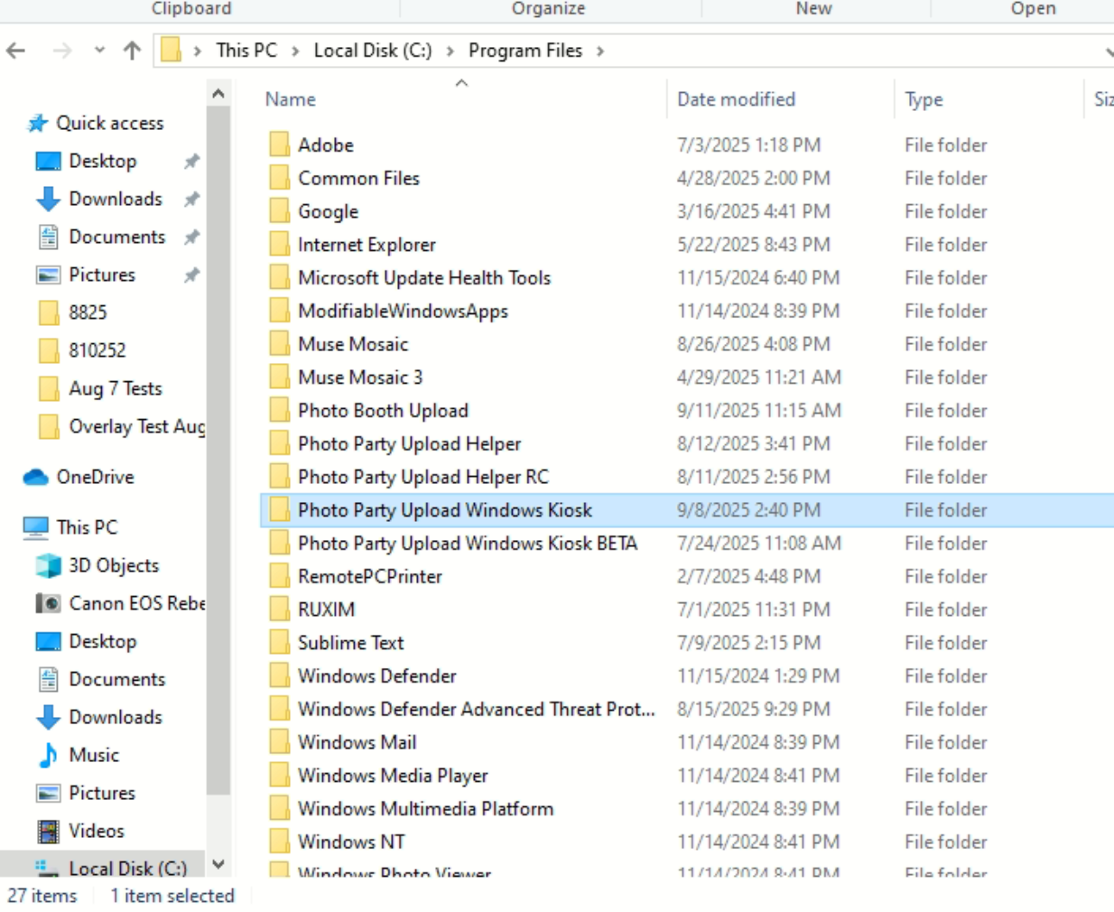Viewport: 1114px width, 912px height.
Task: Select Local Disk (C:) drive in sidebar
Action: click(127, 868)
